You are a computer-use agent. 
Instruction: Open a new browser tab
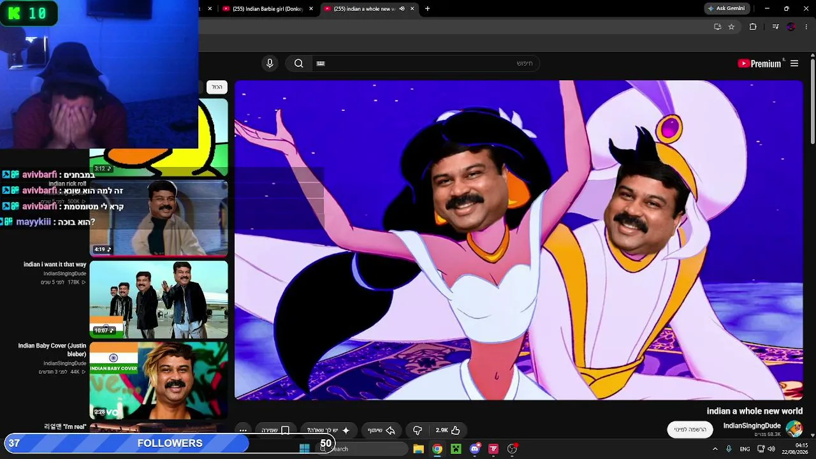click(x=427, y=9)
